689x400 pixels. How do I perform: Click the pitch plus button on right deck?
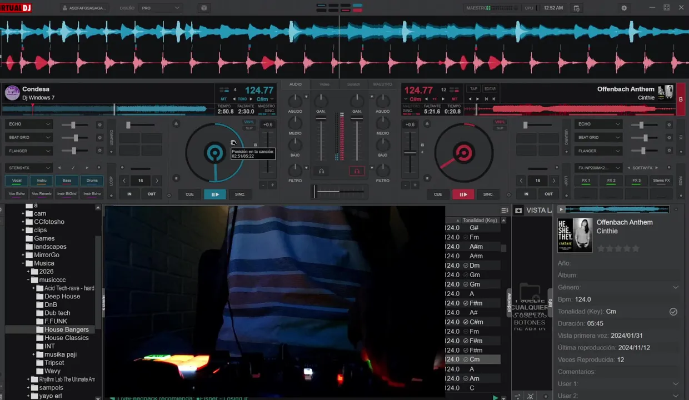tap(415, 185)
